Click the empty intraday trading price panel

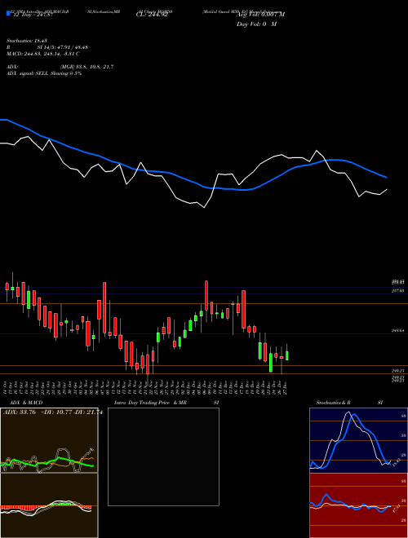tap(163, 456)
